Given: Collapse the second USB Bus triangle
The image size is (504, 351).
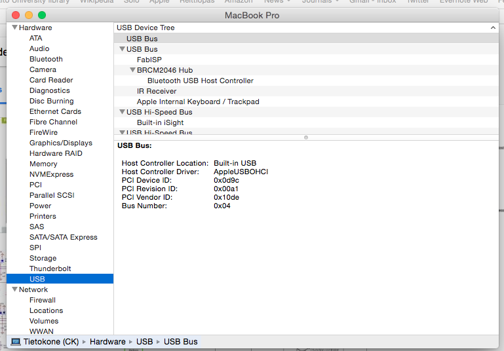Looking at the screenshot, I should pos(122,49).
